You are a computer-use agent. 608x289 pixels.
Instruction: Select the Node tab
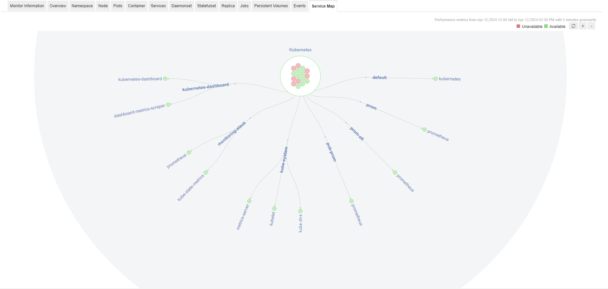tap(103, 6)
